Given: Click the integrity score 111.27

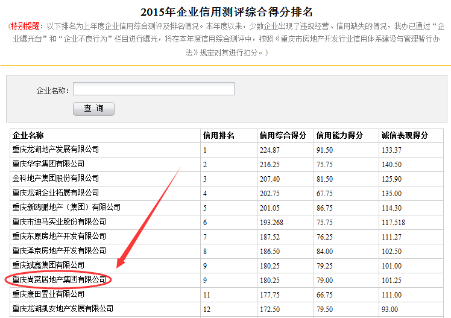Looking at the screenshot, I should [391, 237].
